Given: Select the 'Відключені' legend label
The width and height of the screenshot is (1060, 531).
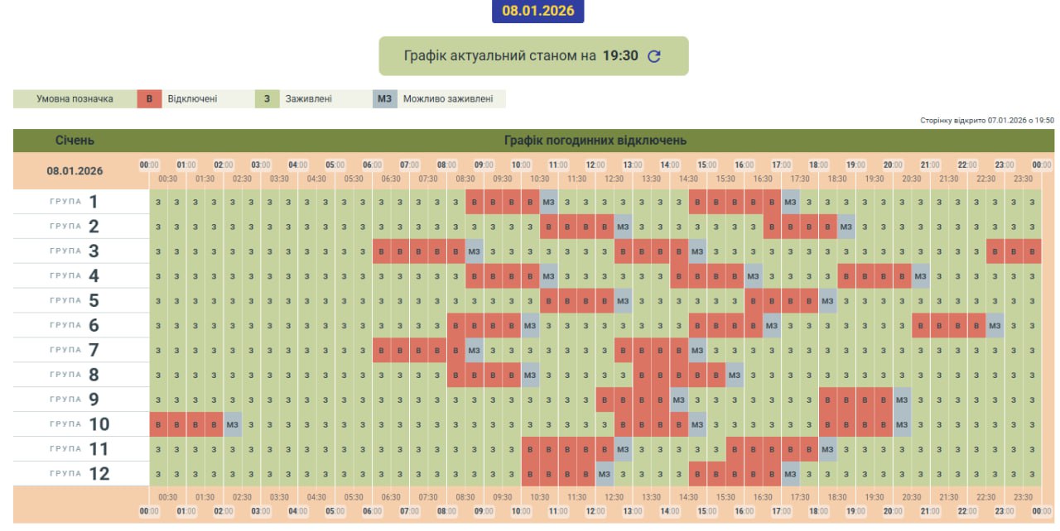Looking at the screenshot, I should click(x=192, y=99).
